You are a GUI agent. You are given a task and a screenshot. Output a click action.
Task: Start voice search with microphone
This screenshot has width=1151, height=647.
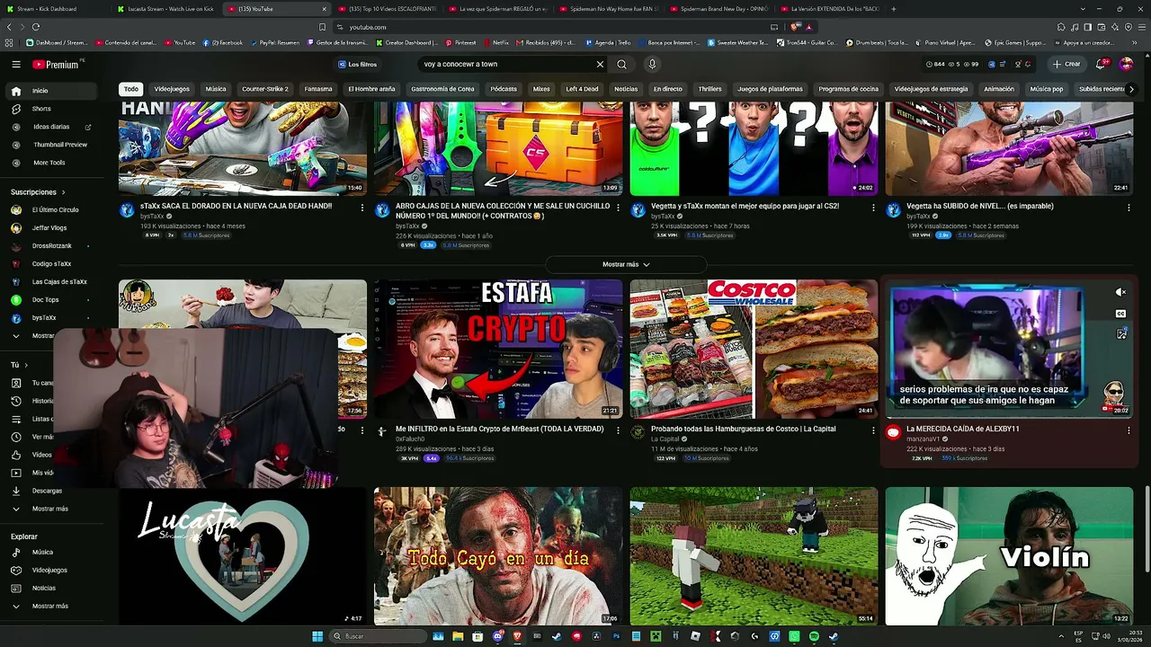(652, 65)
